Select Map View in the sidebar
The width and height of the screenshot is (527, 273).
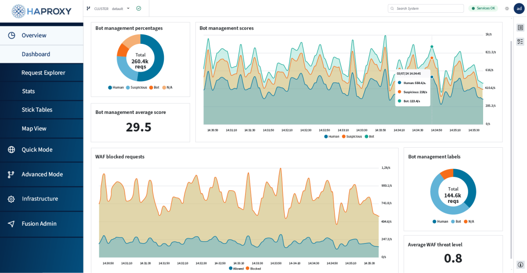[33, 128]
